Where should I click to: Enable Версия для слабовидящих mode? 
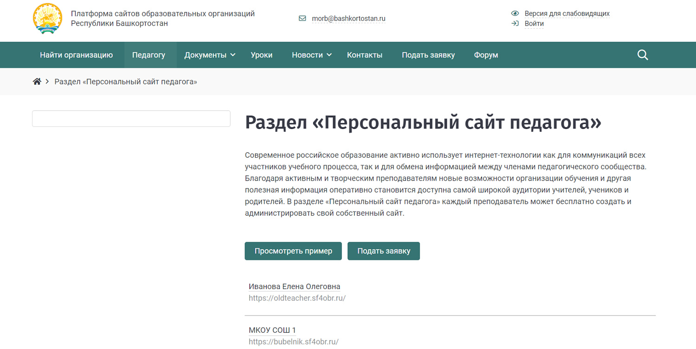tap(567, 13)
